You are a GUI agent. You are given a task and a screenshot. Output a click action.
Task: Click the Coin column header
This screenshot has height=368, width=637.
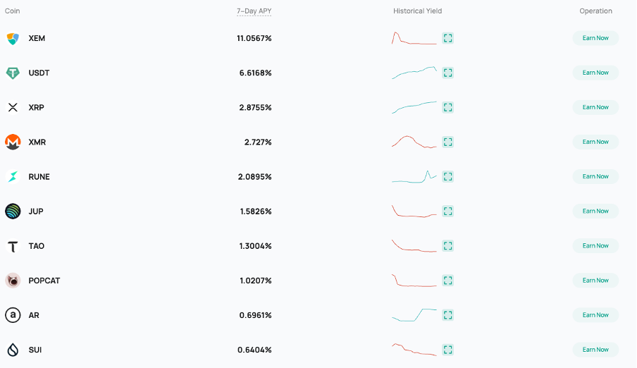13,11
